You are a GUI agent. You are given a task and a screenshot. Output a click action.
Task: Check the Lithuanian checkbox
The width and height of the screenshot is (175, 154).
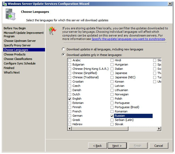coord(112,90)
